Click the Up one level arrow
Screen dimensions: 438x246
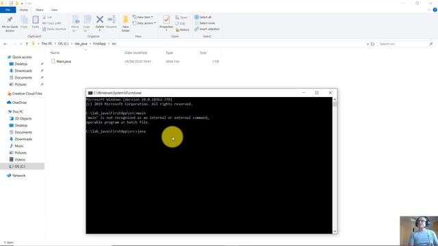tap(27, 44)
